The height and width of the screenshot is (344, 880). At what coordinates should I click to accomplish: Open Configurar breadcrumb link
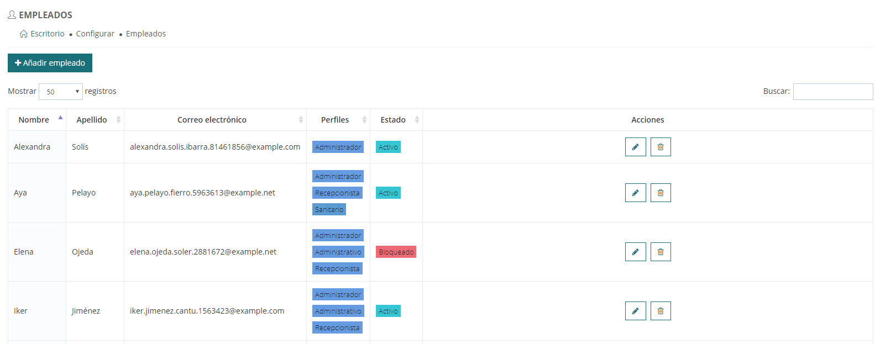coord(95,34)
